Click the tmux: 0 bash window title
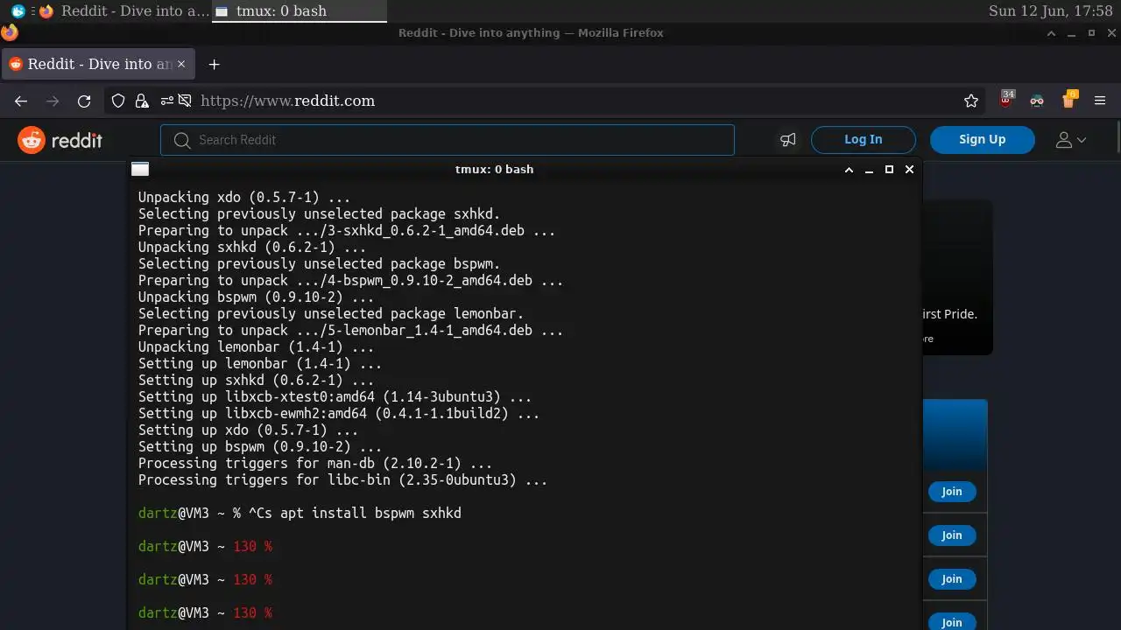This screenshot has width=1121, height=630. [494, 170]
